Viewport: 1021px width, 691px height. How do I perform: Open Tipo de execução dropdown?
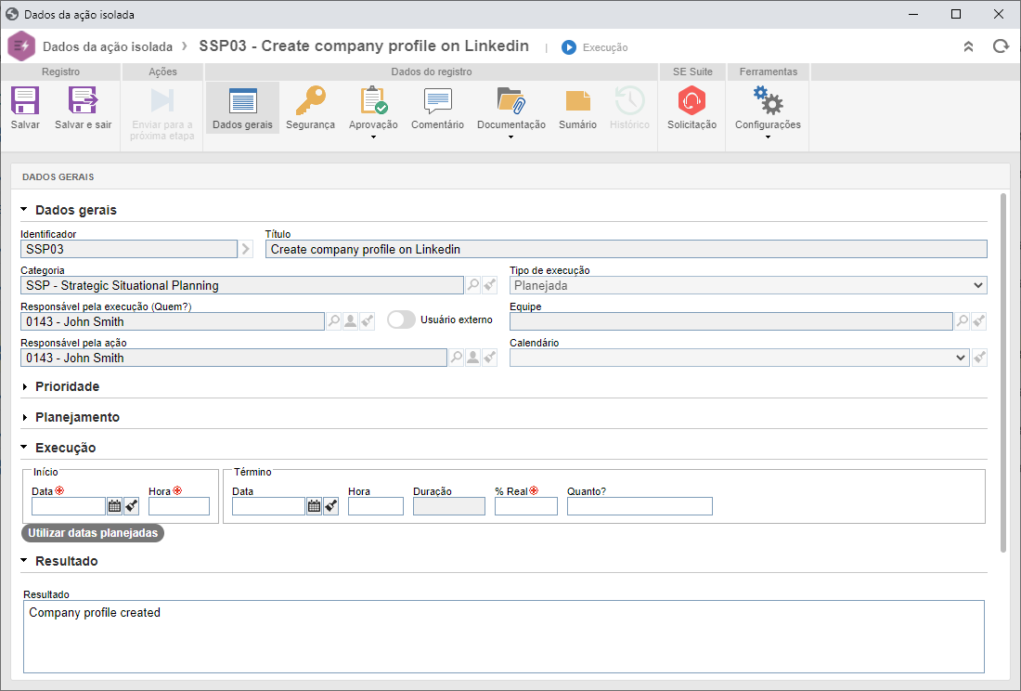pos(748,285)
